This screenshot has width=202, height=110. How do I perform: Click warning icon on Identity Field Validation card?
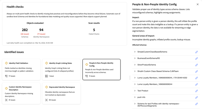pos(6,63)
